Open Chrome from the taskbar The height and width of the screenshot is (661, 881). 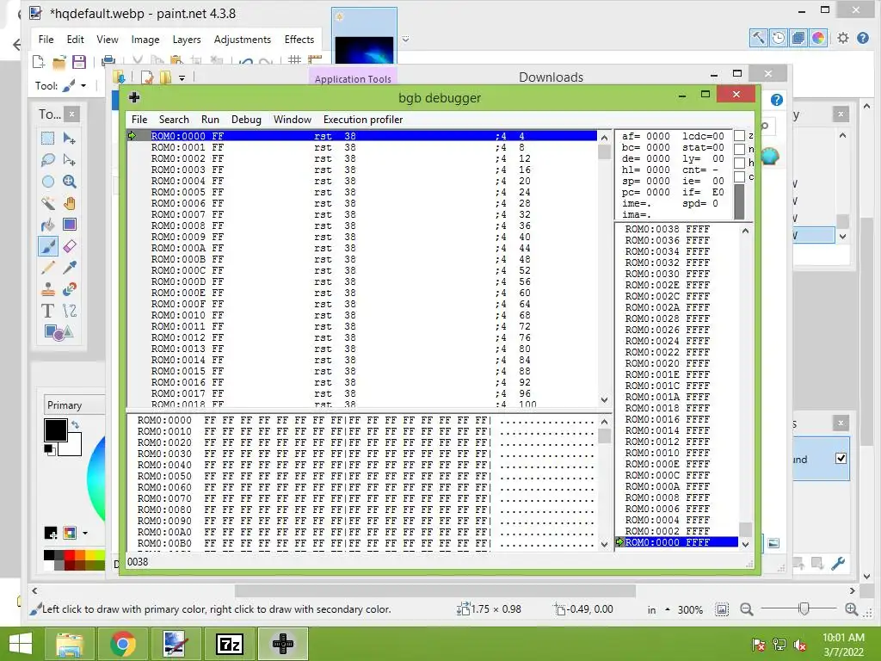coord(122,644)
